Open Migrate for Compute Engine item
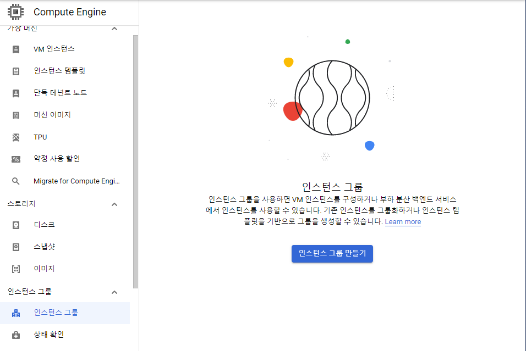 tap(65, 181)
